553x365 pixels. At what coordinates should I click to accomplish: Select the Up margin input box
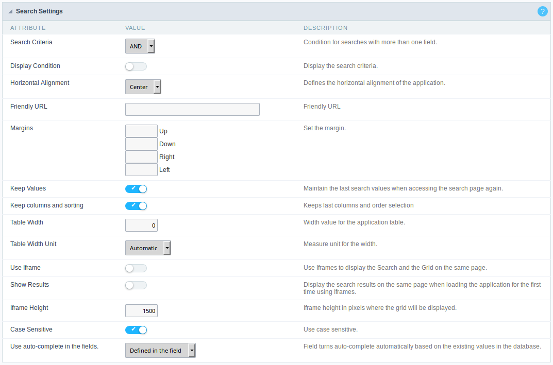(x=141, y=131)
